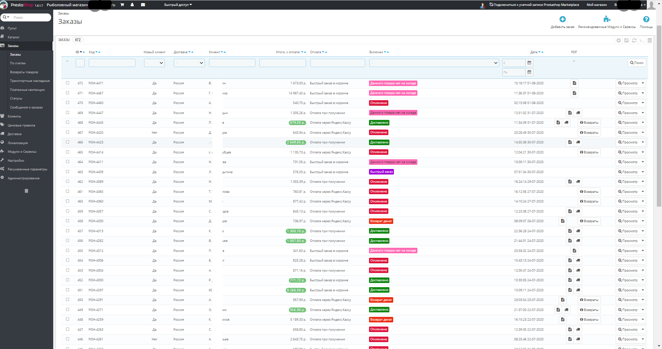Click the shopping cart icon in top bar
The image size is (662, 349).
pyautogui.click(x=122, y=5)
